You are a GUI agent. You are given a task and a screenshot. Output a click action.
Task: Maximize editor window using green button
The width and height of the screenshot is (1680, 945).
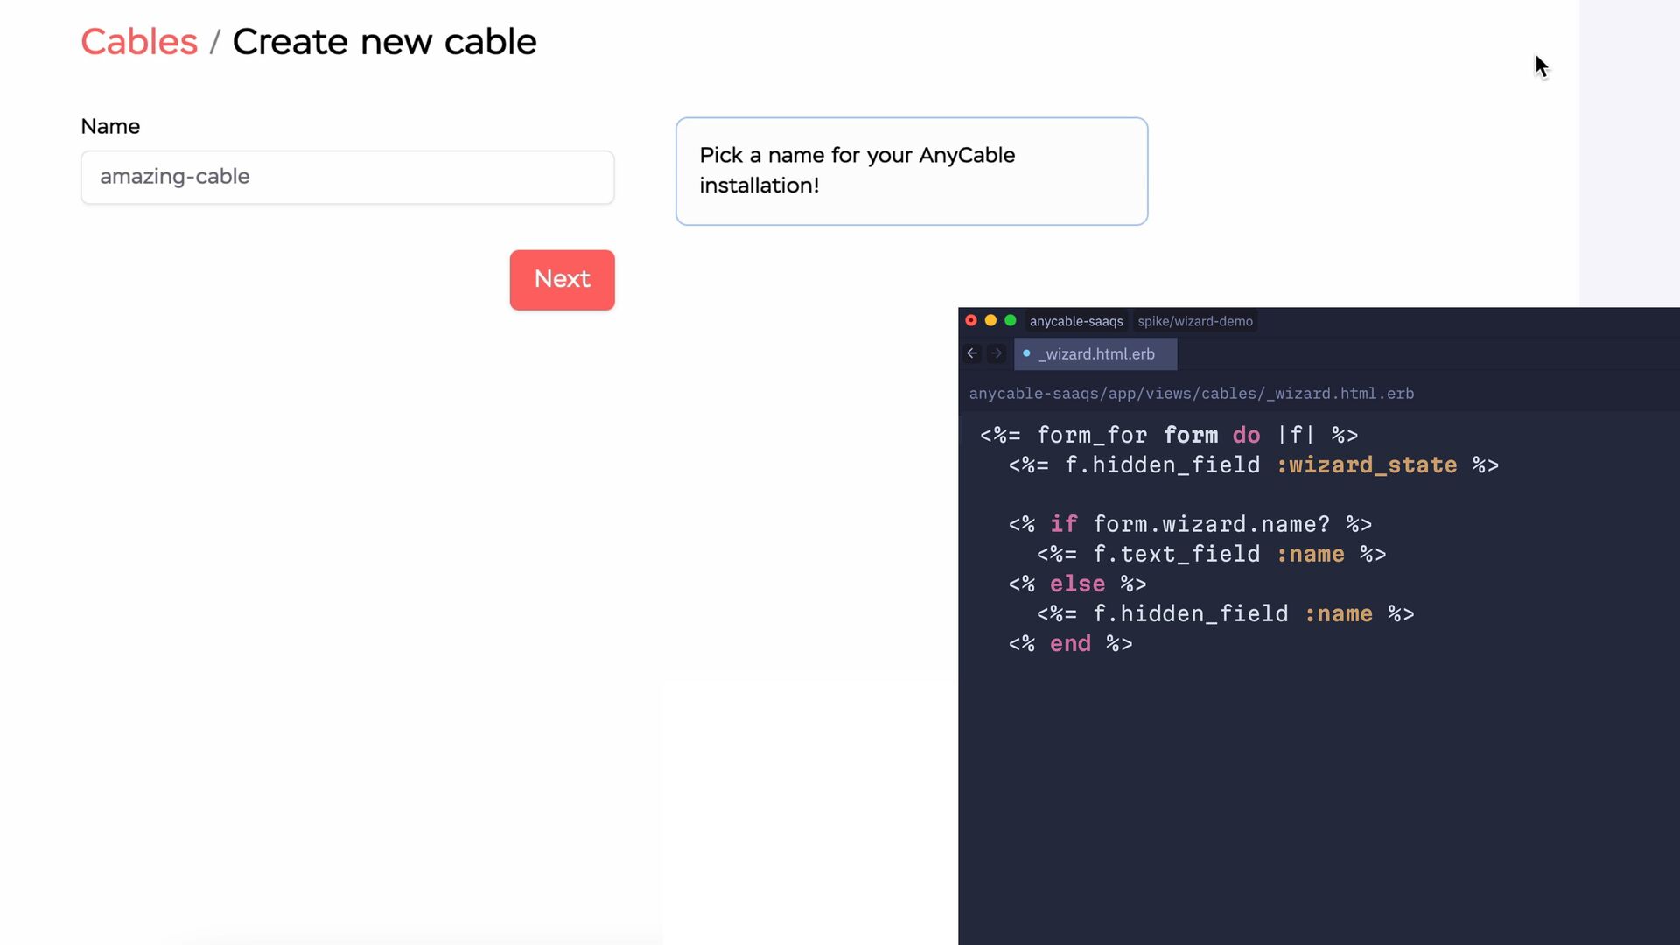coord(1011,321)
